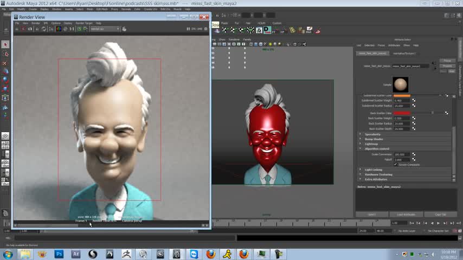463x260 pixels.
Task: Click the map button for Back Scatter Weight
Action: click(x=414, y=118)
